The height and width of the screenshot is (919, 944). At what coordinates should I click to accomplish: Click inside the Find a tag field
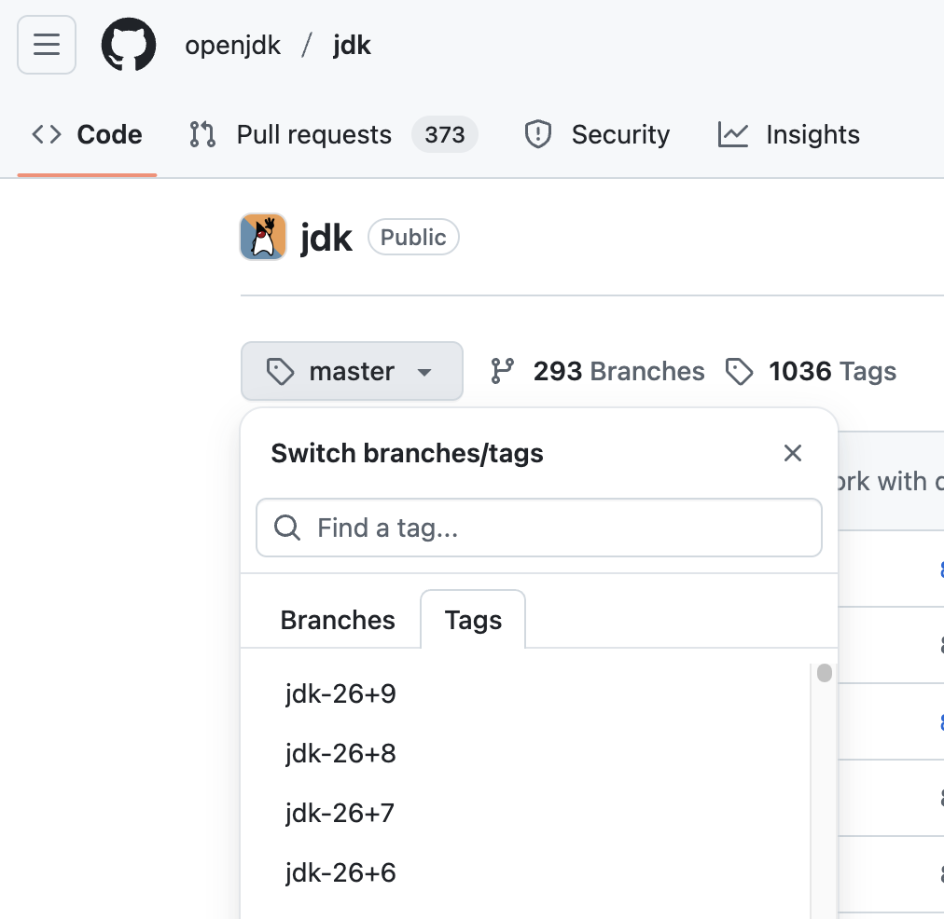click(539, 528)
